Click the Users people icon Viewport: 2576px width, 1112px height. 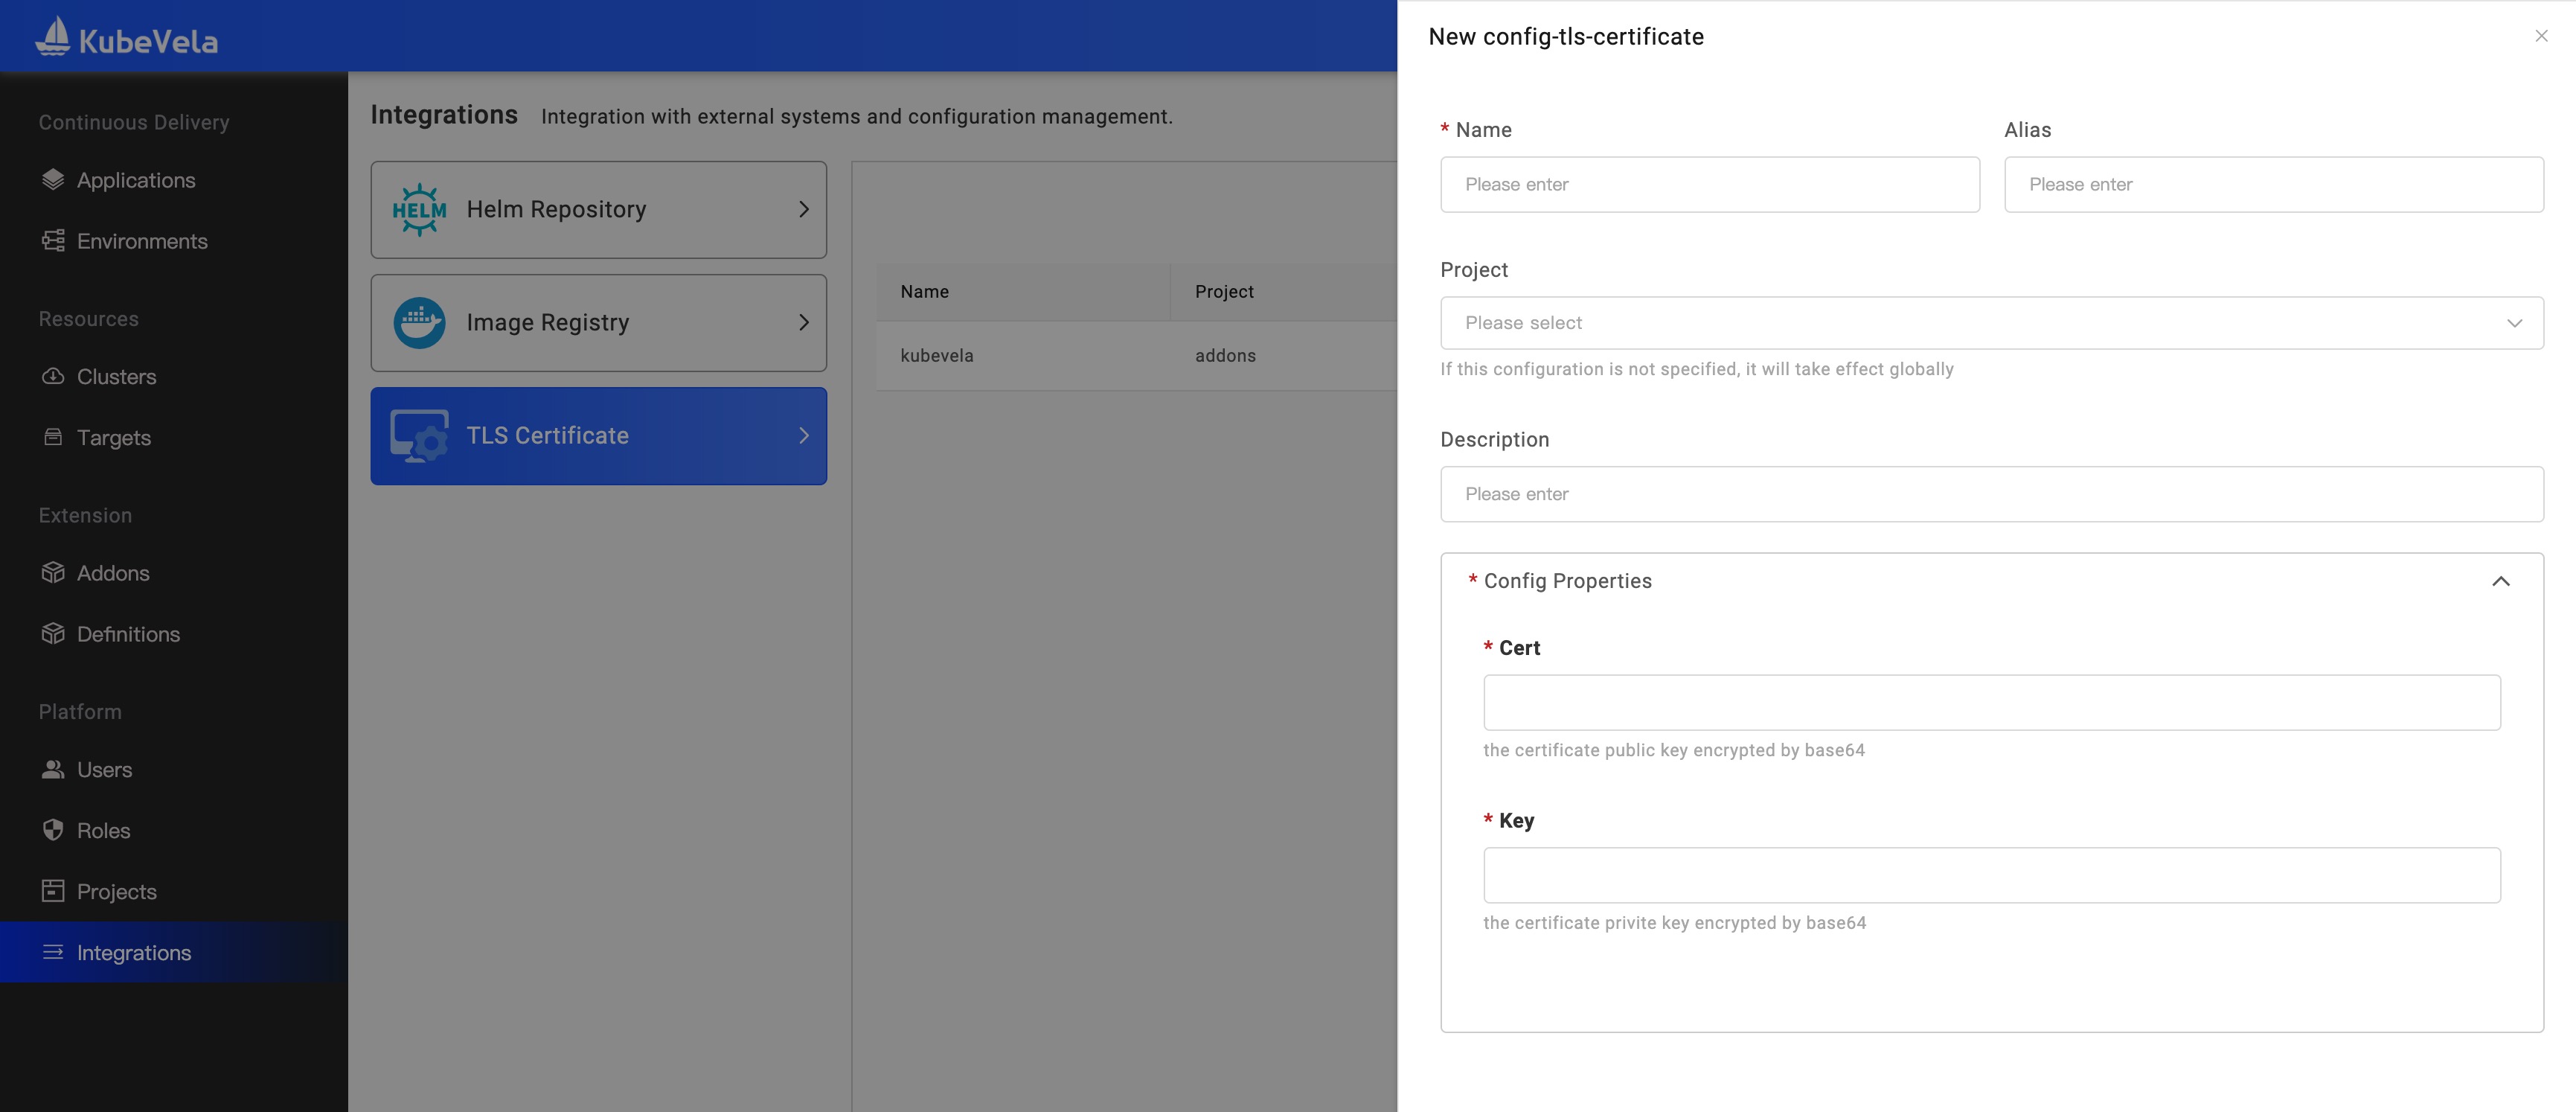[53, 770]
